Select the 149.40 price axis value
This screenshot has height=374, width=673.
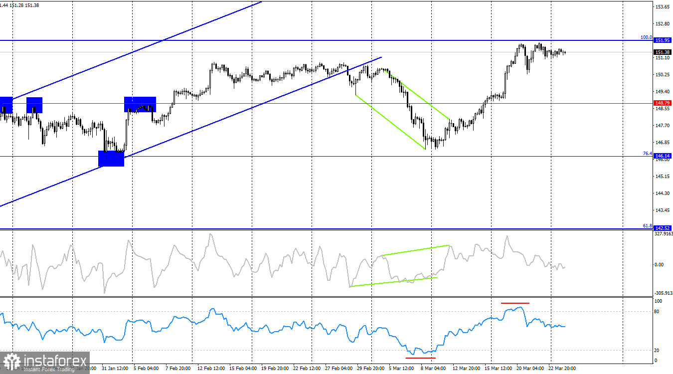(663, 92)
